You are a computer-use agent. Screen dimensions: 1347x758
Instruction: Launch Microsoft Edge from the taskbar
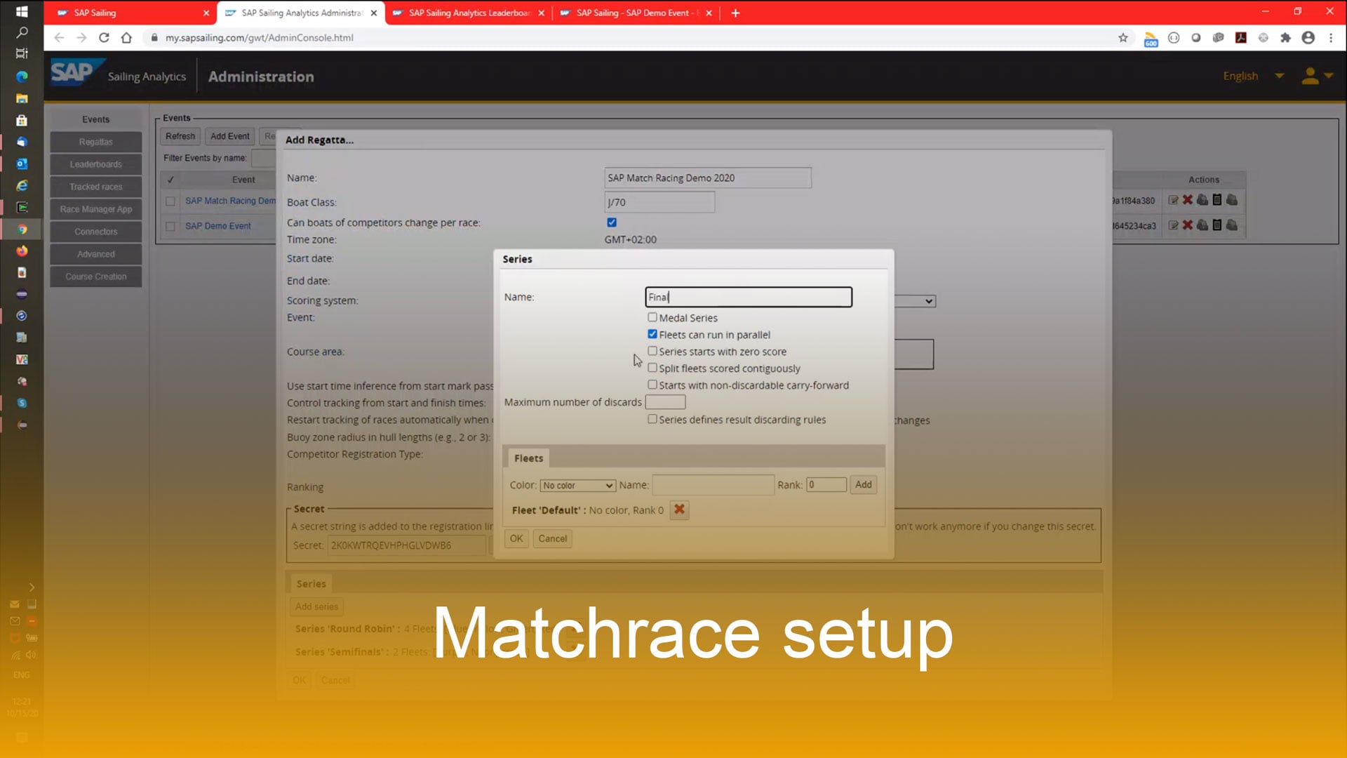point(22,77)
